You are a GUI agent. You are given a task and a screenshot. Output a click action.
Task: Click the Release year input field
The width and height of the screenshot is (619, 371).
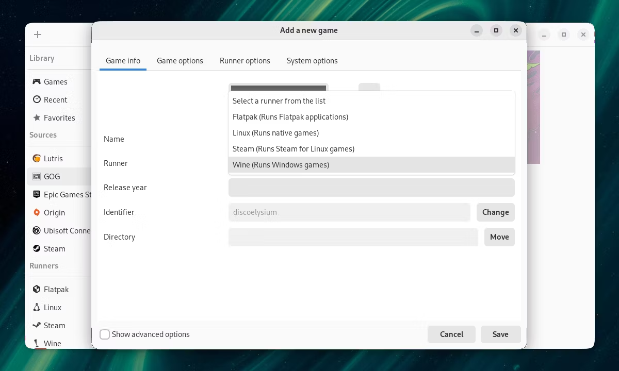click(371, 188)
